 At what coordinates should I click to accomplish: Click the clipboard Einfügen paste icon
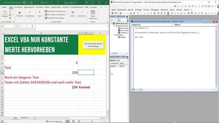click(5, 13)
